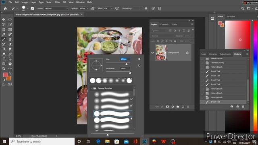258x145 pixels.
Task: Swap foreground and background colors
Action: tap(10, 73)
